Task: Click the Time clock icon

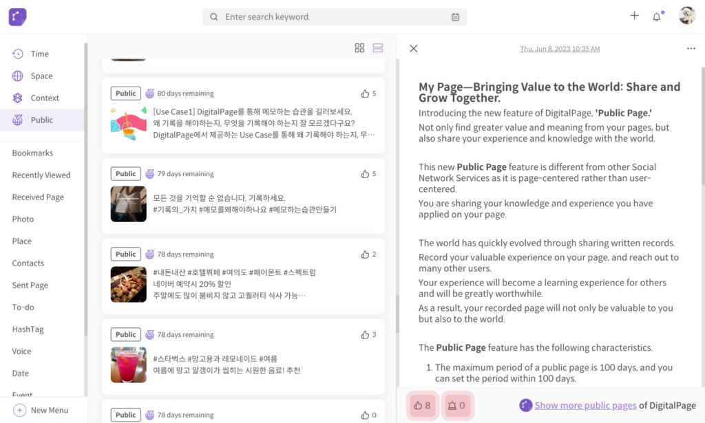Action: [x=17, y=54]
